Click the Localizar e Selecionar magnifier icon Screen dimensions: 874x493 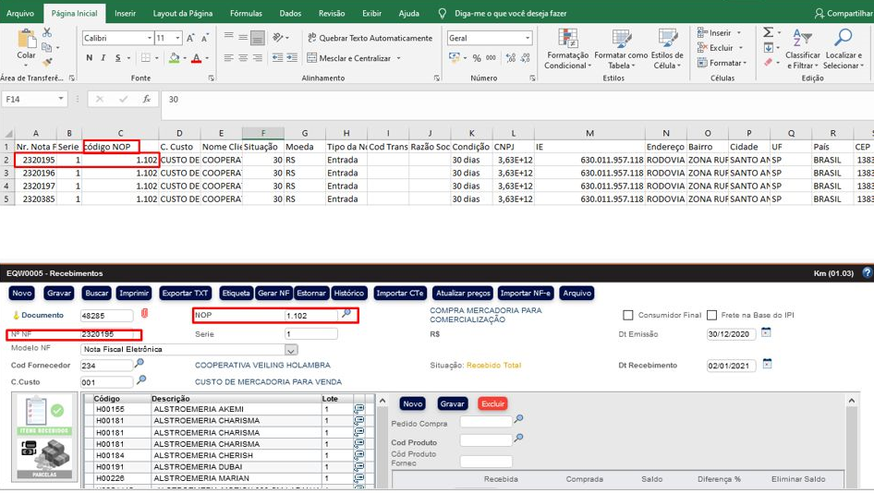pyautogui.click(x=843, y=39)
